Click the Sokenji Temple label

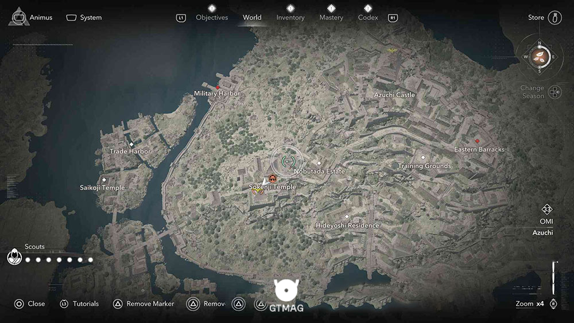pyautogui.click(x=272, y=187)
